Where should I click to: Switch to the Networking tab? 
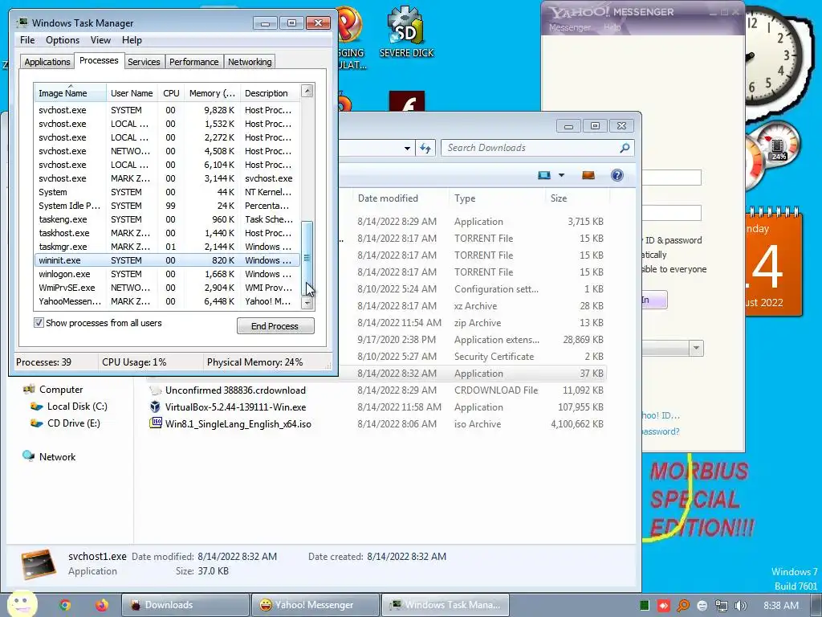250,62
